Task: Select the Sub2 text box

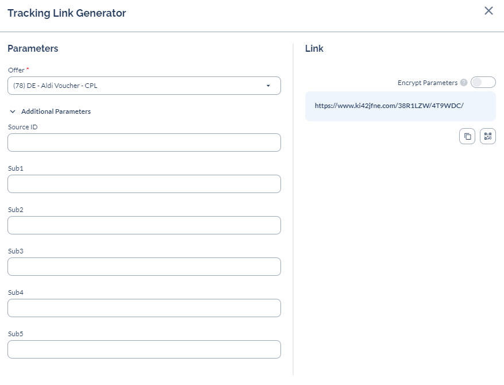Action: [x=144, y=225]
